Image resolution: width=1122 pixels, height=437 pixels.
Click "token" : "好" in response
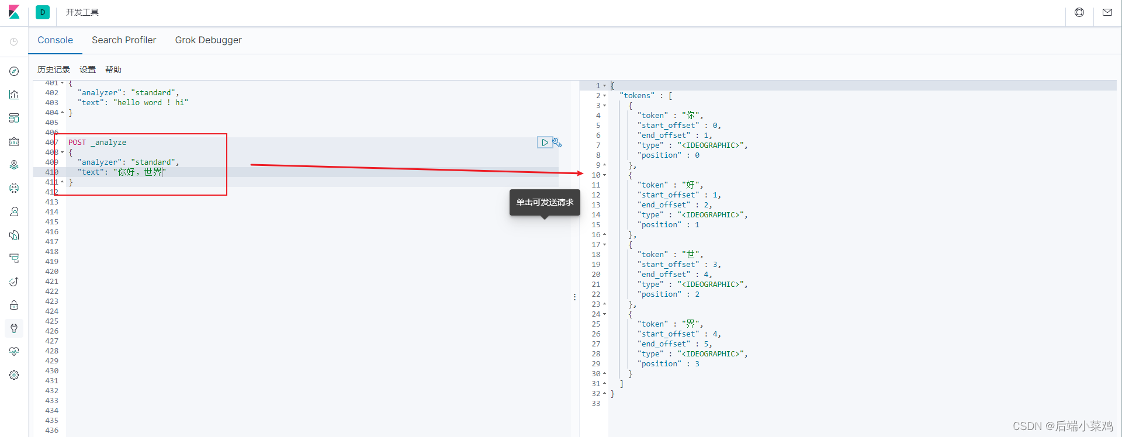(670, 185)
